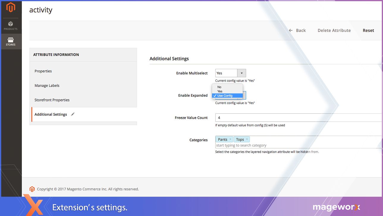This screenshot has height=216, width=383.
Task: Click the Reset button
Action: coord(368,30)
